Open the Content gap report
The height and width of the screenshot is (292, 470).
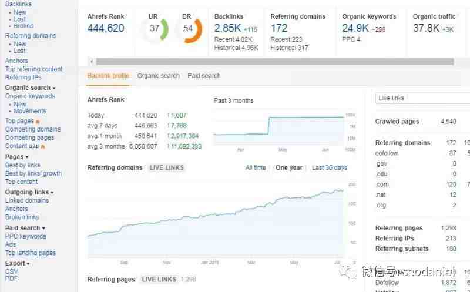(22, 146)
